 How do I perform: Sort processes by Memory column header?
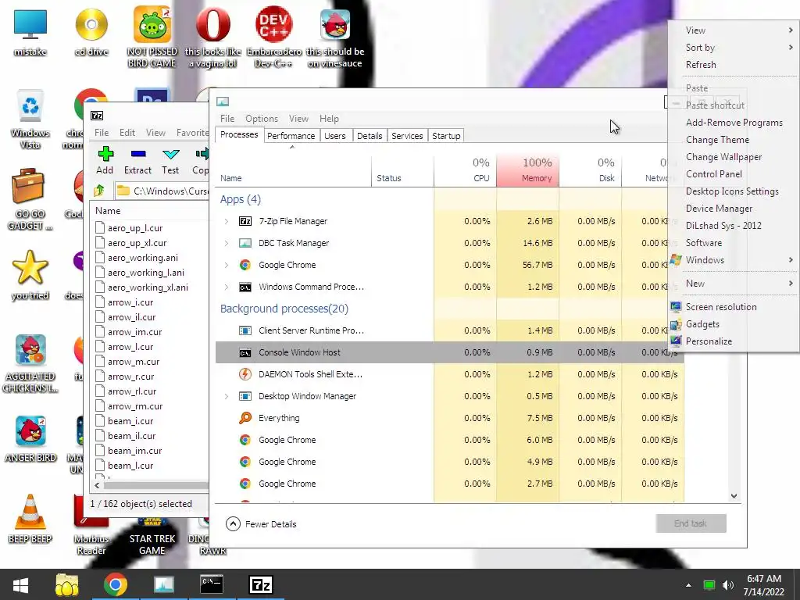[x=527, y=170]
